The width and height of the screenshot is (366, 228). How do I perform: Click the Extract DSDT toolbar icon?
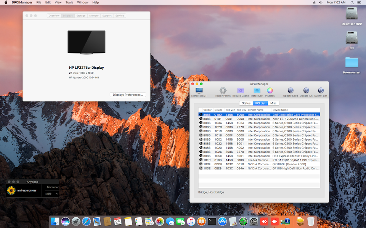(x=199, y=90)
